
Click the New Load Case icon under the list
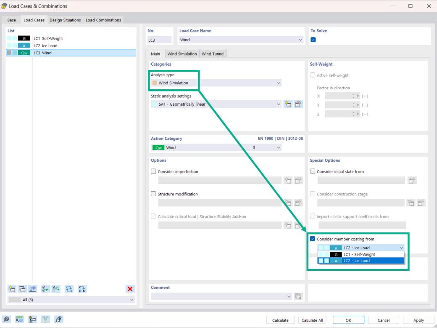coord(12,288)
